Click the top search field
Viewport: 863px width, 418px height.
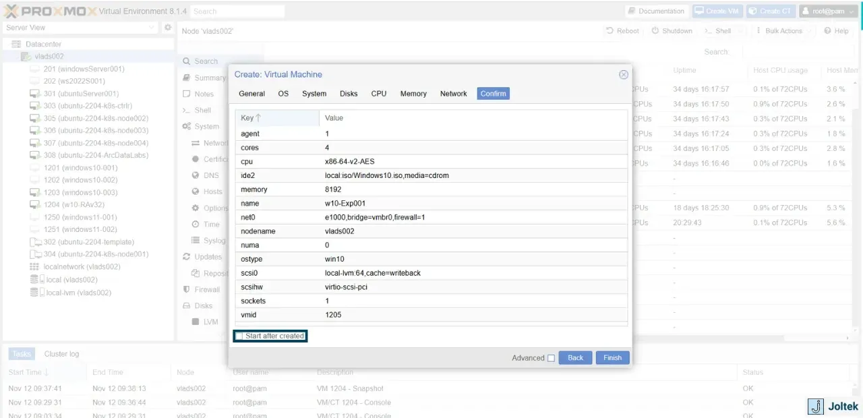pyautogui.click(x=237, y=11)
